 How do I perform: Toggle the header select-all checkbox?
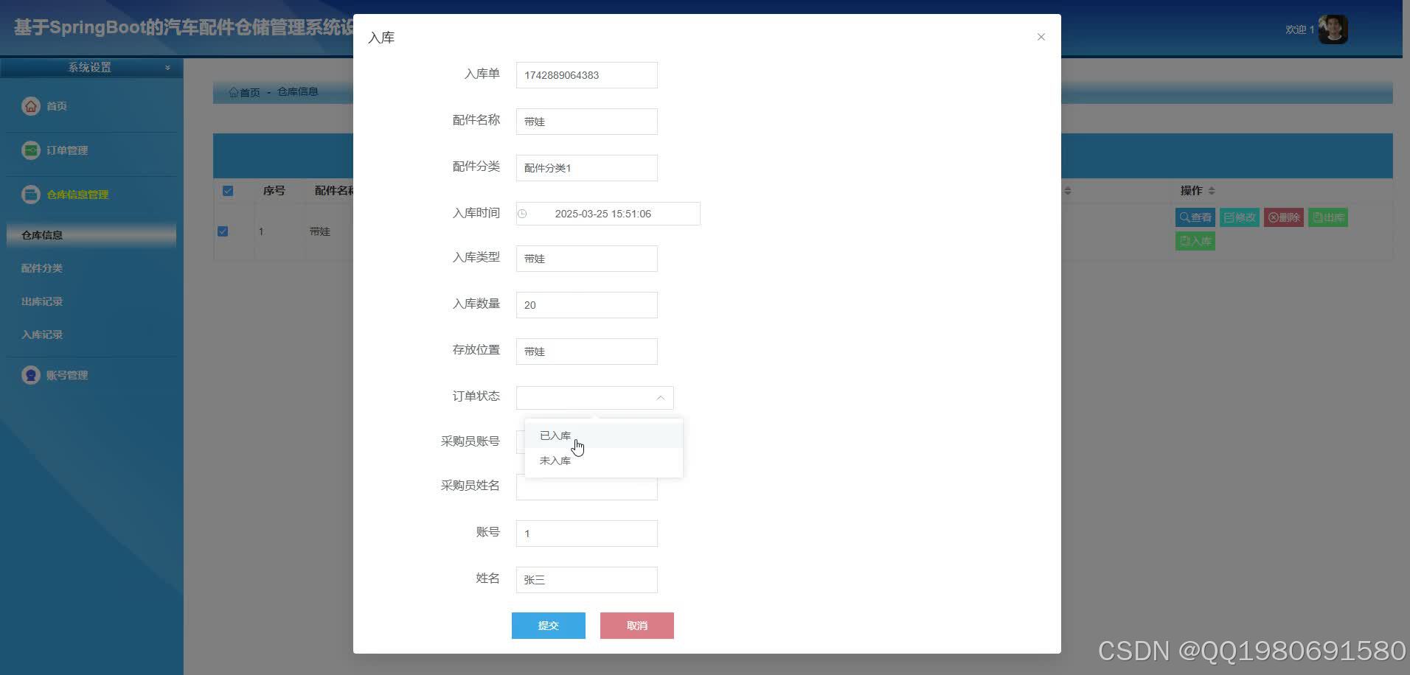tap(227, 190)
